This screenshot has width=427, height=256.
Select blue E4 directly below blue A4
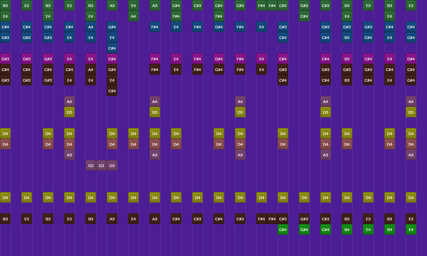pyautogui.click(x=91, y=38)
